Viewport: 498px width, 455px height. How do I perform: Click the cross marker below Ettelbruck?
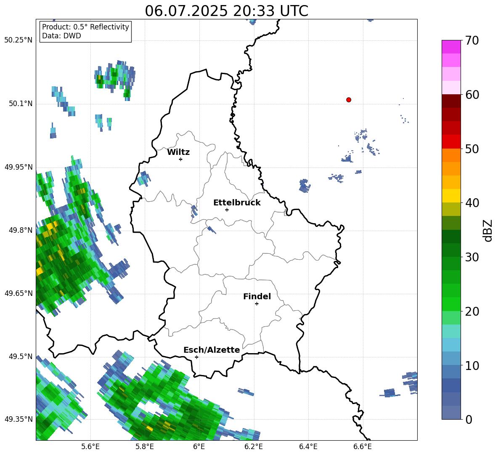point(227,210)
